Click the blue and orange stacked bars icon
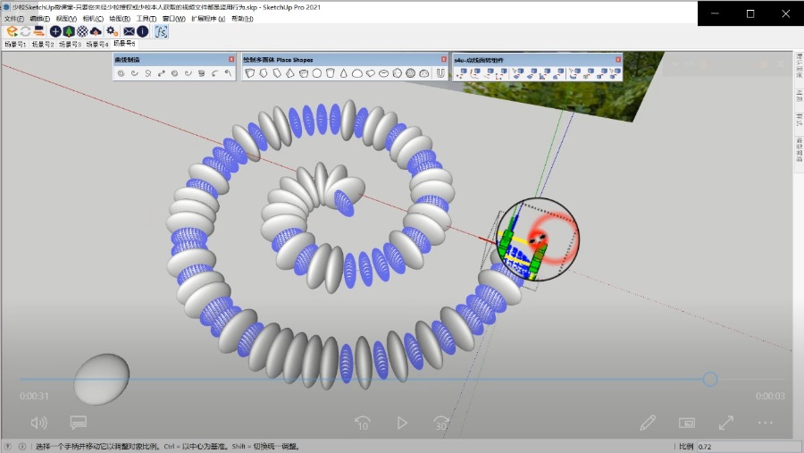Screen dimensions: 804x453 (x=39, y=31)
